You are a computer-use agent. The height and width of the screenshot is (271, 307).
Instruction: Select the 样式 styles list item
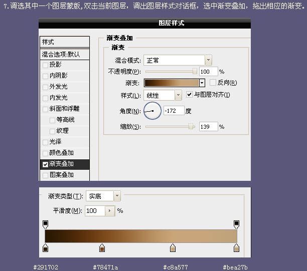pos(65,42)
